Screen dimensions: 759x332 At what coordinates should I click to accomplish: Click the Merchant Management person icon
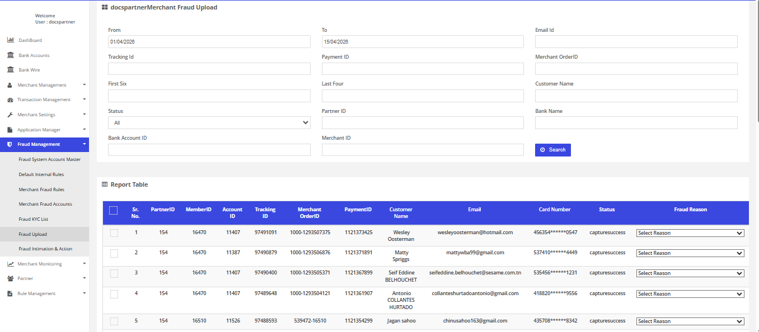(x=10, y=85)
